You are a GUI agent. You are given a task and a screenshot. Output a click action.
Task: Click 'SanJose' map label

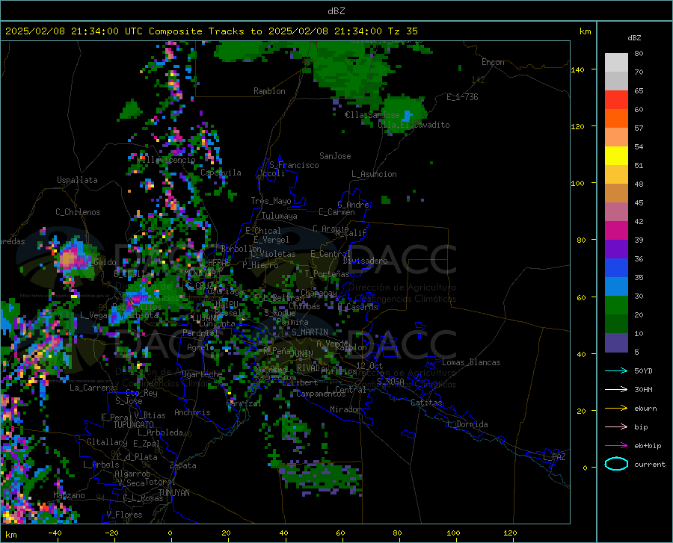click(335, 156)
